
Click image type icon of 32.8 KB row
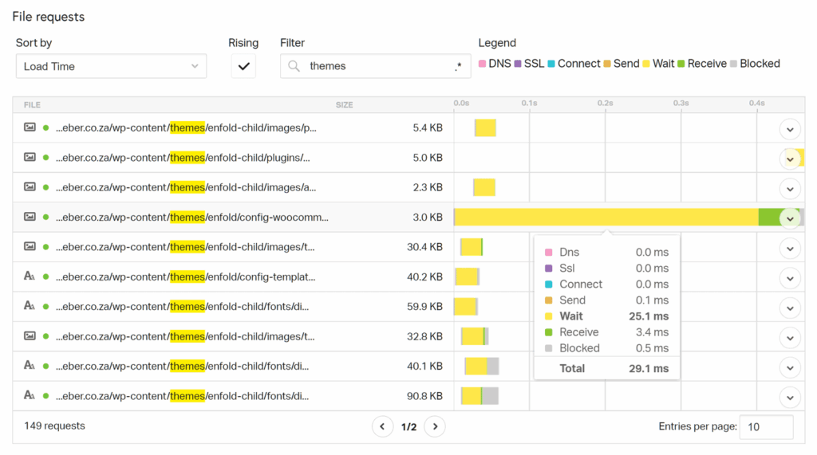[30, 335]
